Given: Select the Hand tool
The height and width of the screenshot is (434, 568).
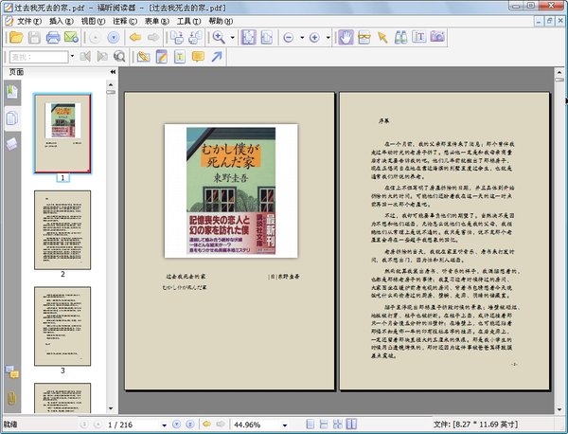Looking at the screenshot, I should (x=346, y=37).
